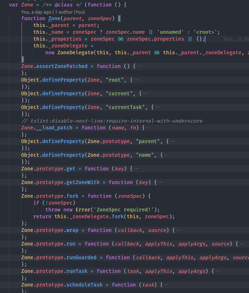Click this._zoneDelegate assignment
Image resolution: width=249 pixels, height=293 pixels.
point(64,46)
